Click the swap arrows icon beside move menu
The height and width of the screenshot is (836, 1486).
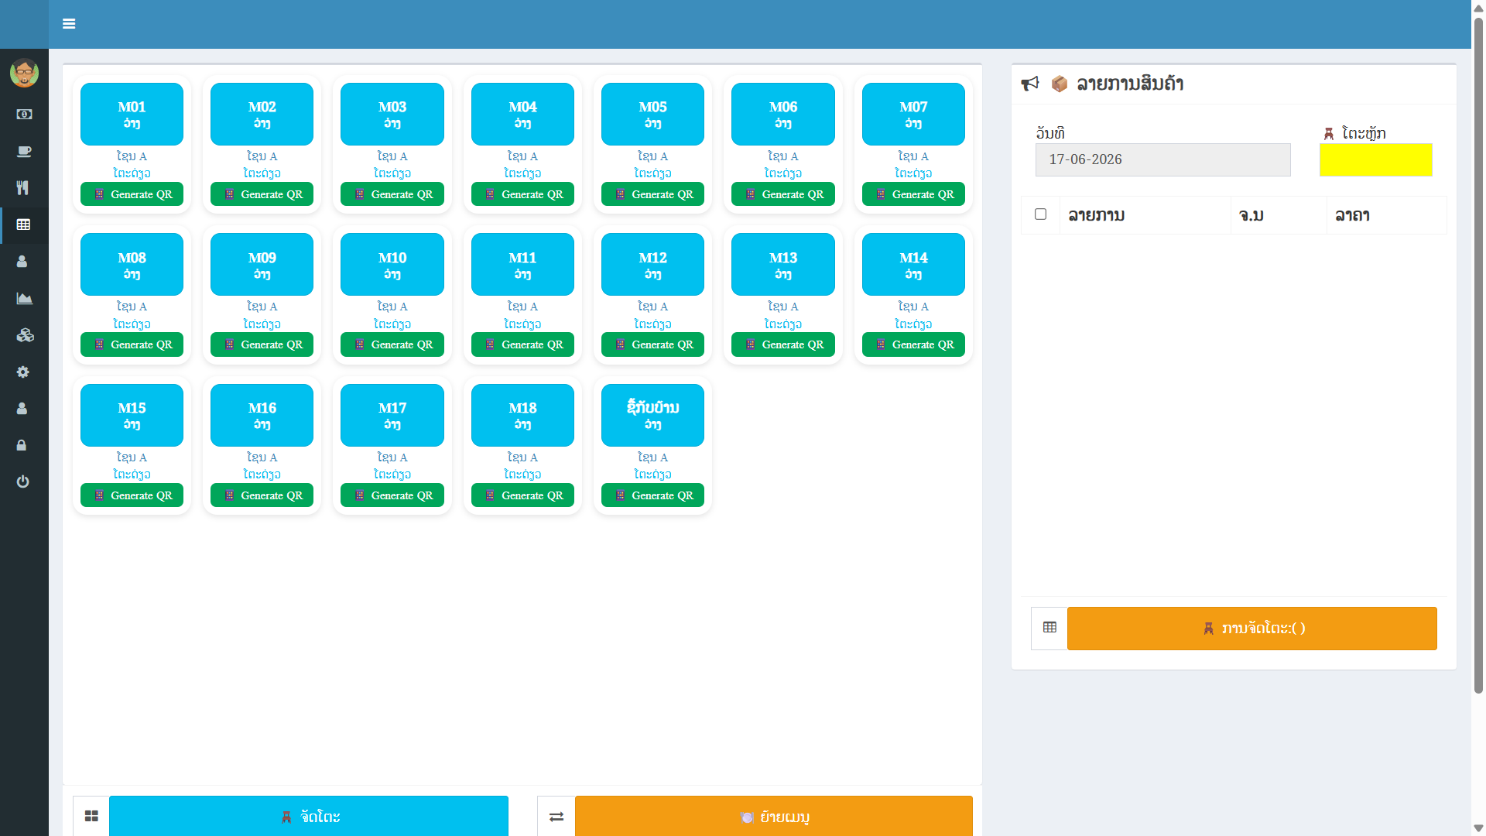click(556, 817)
